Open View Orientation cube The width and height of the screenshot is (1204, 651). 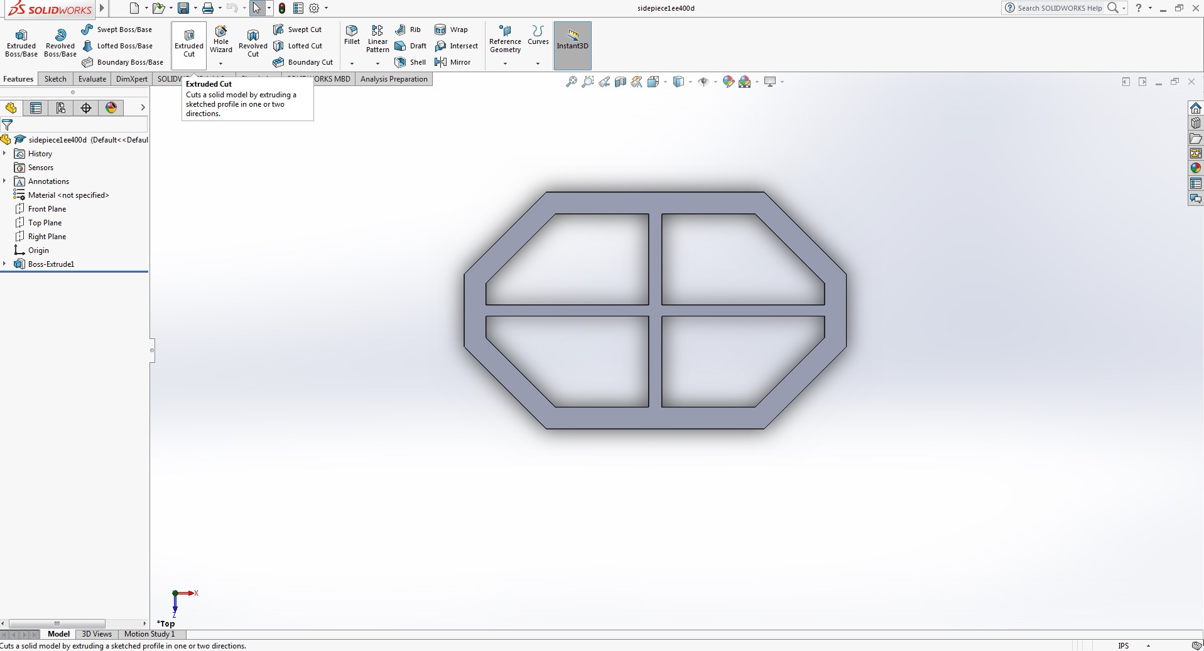653,82
